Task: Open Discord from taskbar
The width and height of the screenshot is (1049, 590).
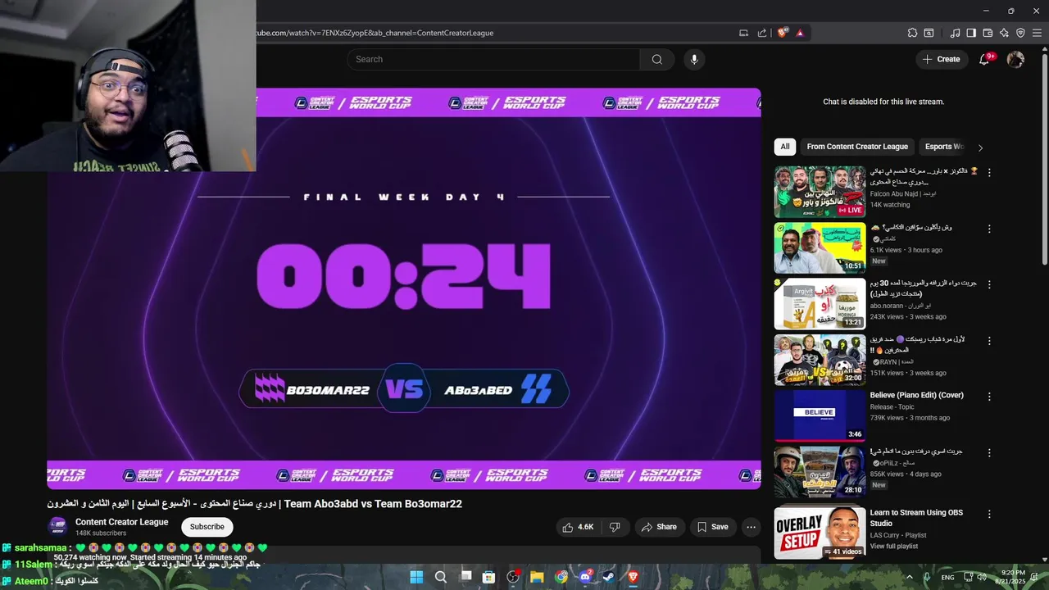Action: pos(585,577)
